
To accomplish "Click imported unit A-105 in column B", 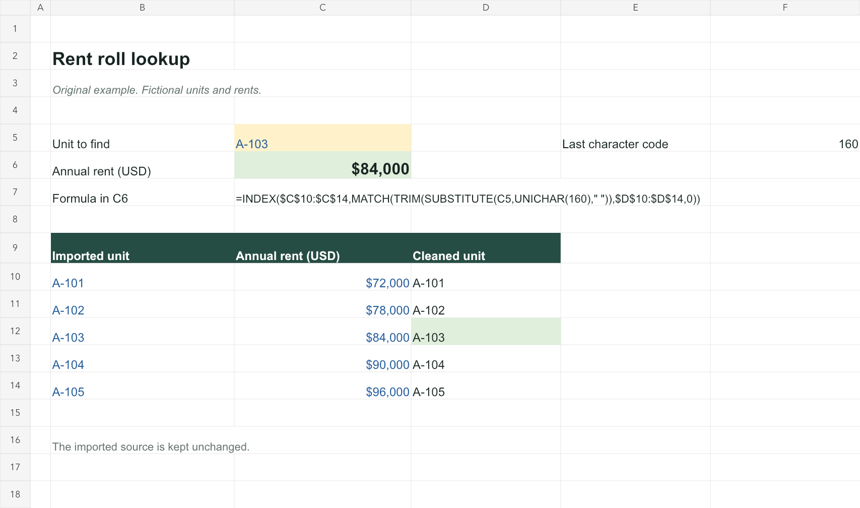I will [142, 386].
